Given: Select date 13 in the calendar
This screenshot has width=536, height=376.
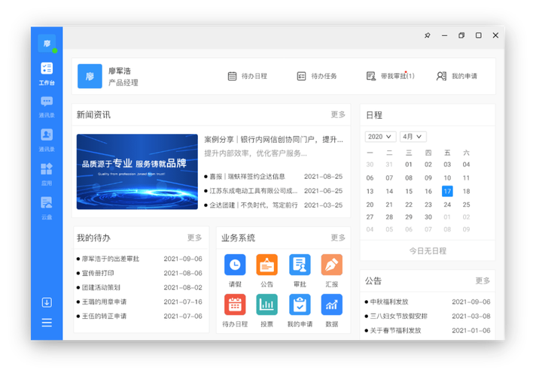Looking at the screenshot, I should pyautogui.click(x=370, y=191).
